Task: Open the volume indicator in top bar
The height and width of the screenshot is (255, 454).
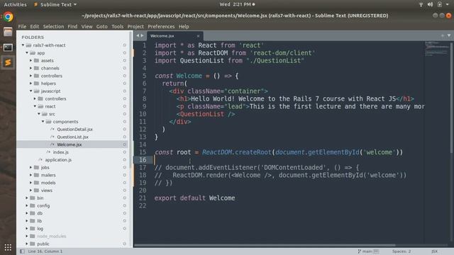Action: tap(431, 4)
